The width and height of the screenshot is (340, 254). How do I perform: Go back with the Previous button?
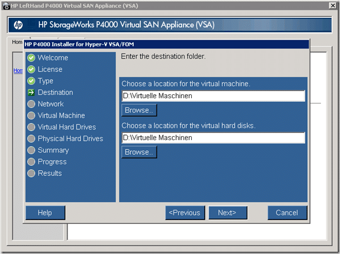[x=184, y=213]
